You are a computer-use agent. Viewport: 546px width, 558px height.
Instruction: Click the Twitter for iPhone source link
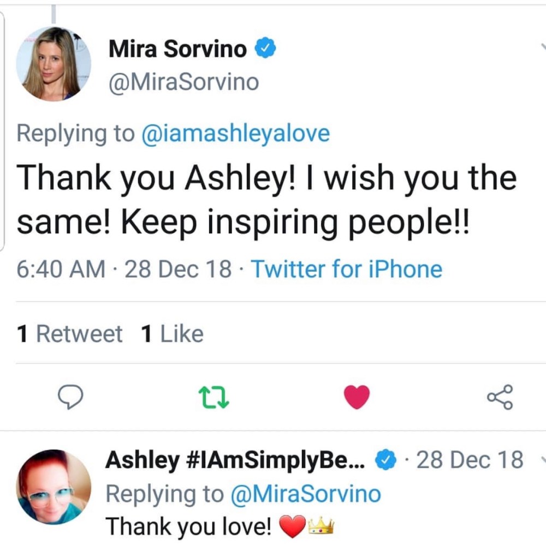tap(346, 269)
